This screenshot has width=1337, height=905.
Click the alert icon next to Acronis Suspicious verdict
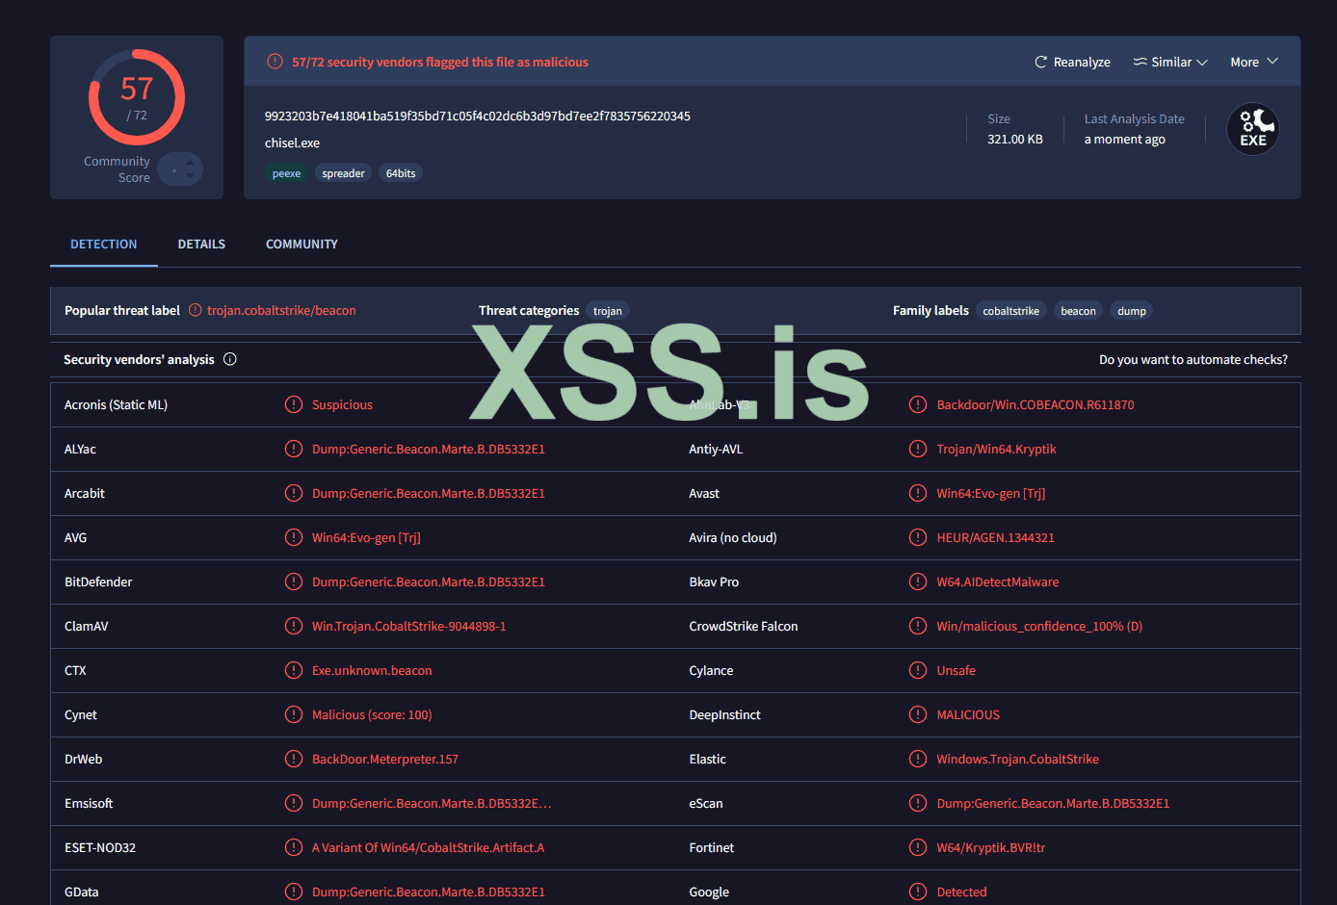tap(294, 404)
